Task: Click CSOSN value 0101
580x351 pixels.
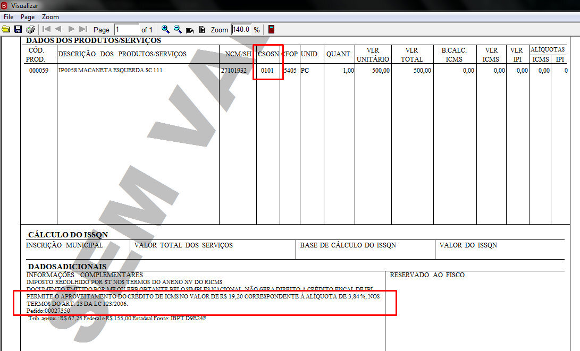Action: (267, 71)
